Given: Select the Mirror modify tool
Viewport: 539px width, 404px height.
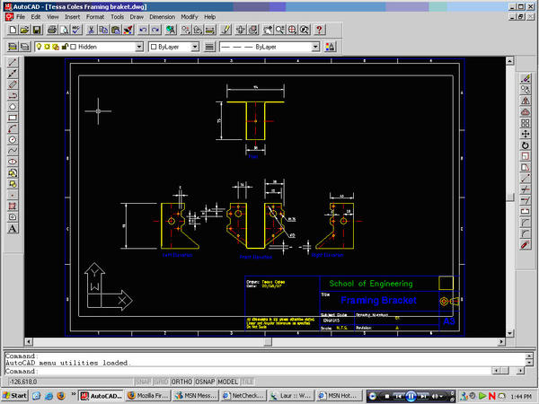Looking at the screenshot, I should pos(525,101).
